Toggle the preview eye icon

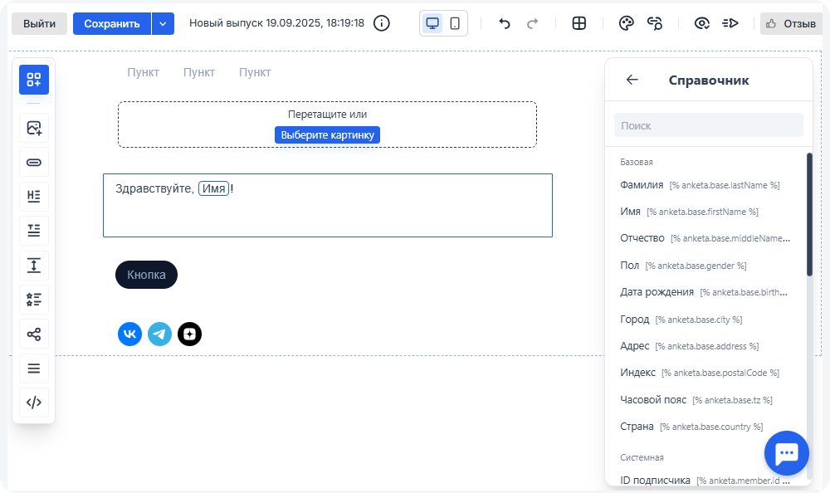click(x=702, y=23)
